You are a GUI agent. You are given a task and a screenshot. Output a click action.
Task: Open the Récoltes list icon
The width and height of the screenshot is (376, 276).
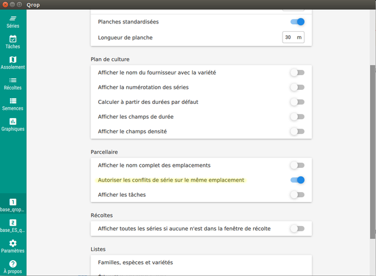pyautogui.click(x=13, y=80)
